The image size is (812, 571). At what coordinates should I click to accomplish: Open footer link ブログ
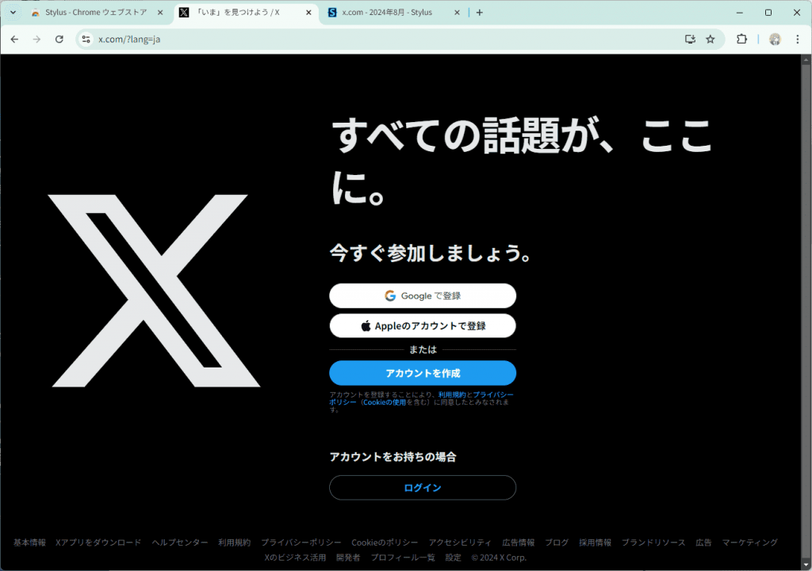557,542
